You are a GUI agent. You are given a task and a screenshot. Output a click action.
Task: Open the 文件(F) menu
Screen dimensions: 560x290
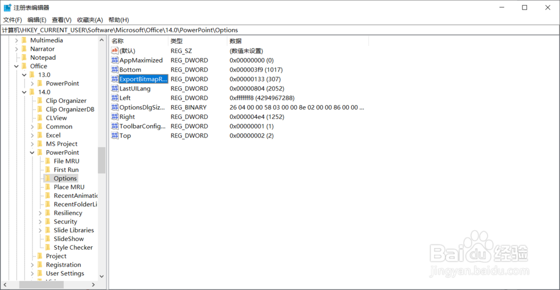pos(12,20)
